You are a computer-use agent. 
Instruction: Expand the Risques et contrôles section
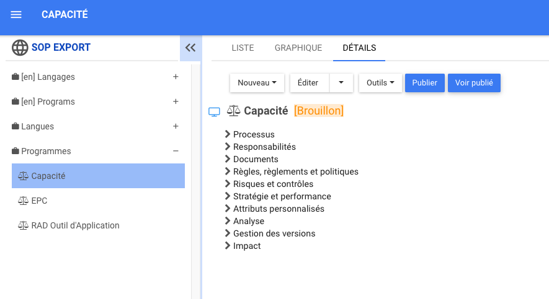click(x=228, y=184)
